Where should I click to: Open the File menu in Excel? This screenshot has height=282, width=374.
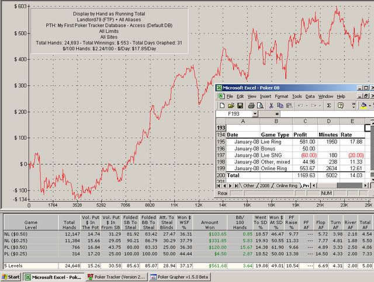pyautogui.click(x=230, y=97)
